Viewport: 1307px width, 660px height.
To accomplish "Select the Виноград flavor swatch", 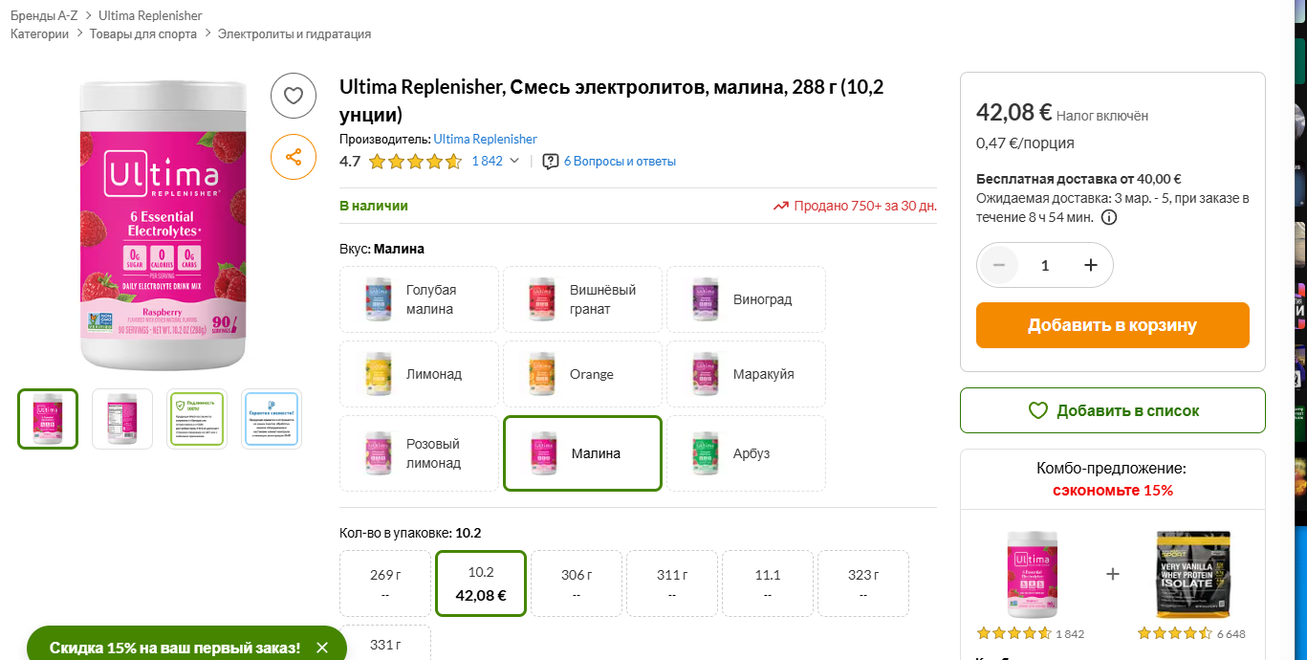I will [x=746, y=299].
